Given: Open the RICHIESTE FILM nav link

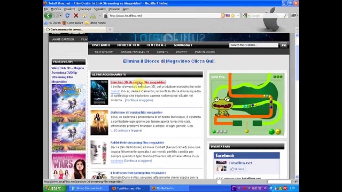Looking at the screenshot, I should (x=128, y=45).
